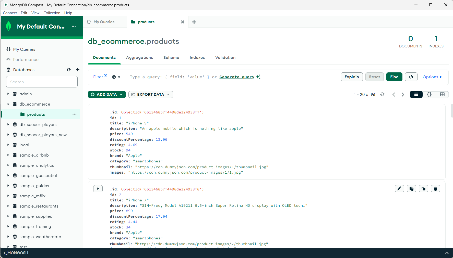Screen dimensions: 453x258
Task: Click the Explain button
Action: pyautogui.click(x=352, y=77)
